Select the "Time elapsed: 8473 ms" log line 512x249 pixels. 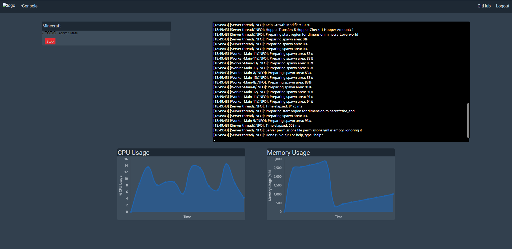point(258,106)
